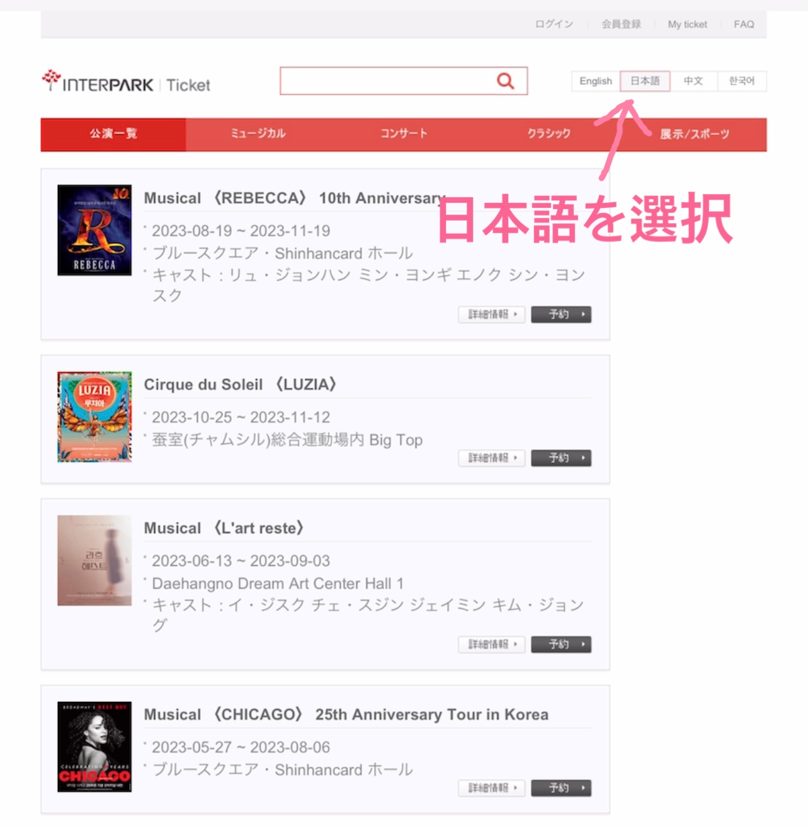Click 予約 button for REBECCA
The width and height of the screenshot is (808, 828).
click(561, 314)
